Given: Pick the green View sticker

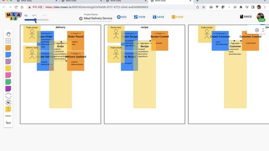Looking at the screenshot, I should (8, 82).
